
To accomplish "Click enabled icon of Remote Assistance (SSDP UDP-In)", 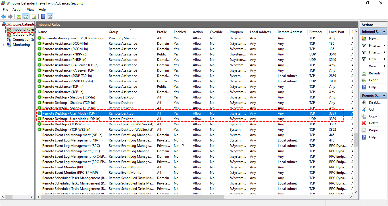I will [39, 81].
